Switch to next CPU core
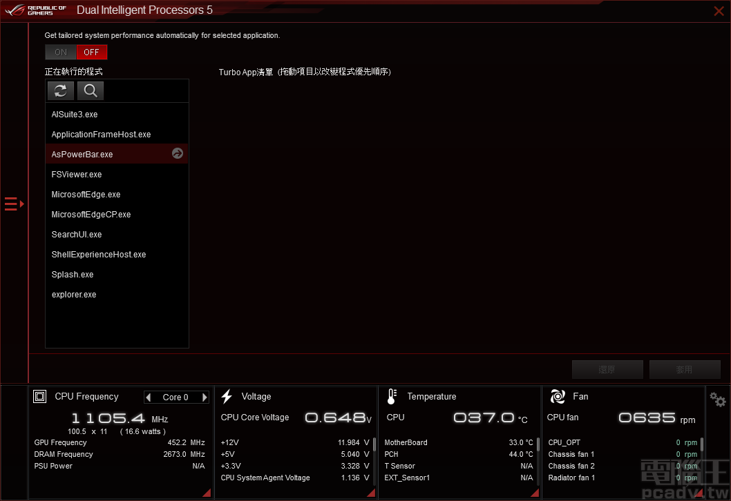This screenshot has height=501, width=731. pyautogui.click(x=205, y=397)
